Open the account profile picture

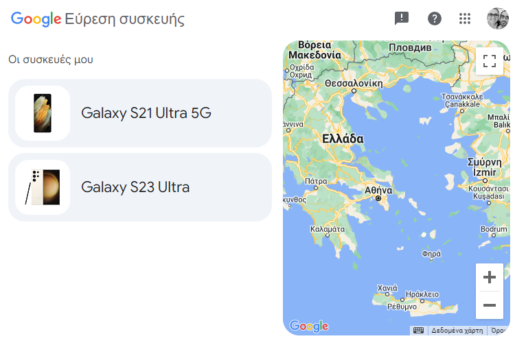(x=498, y=19)
